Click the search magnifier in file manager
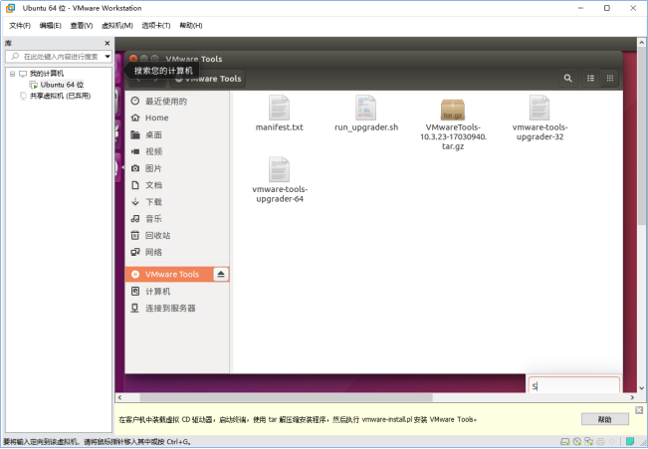The width and height of the screenshot is (648, 449). point(567,78)
